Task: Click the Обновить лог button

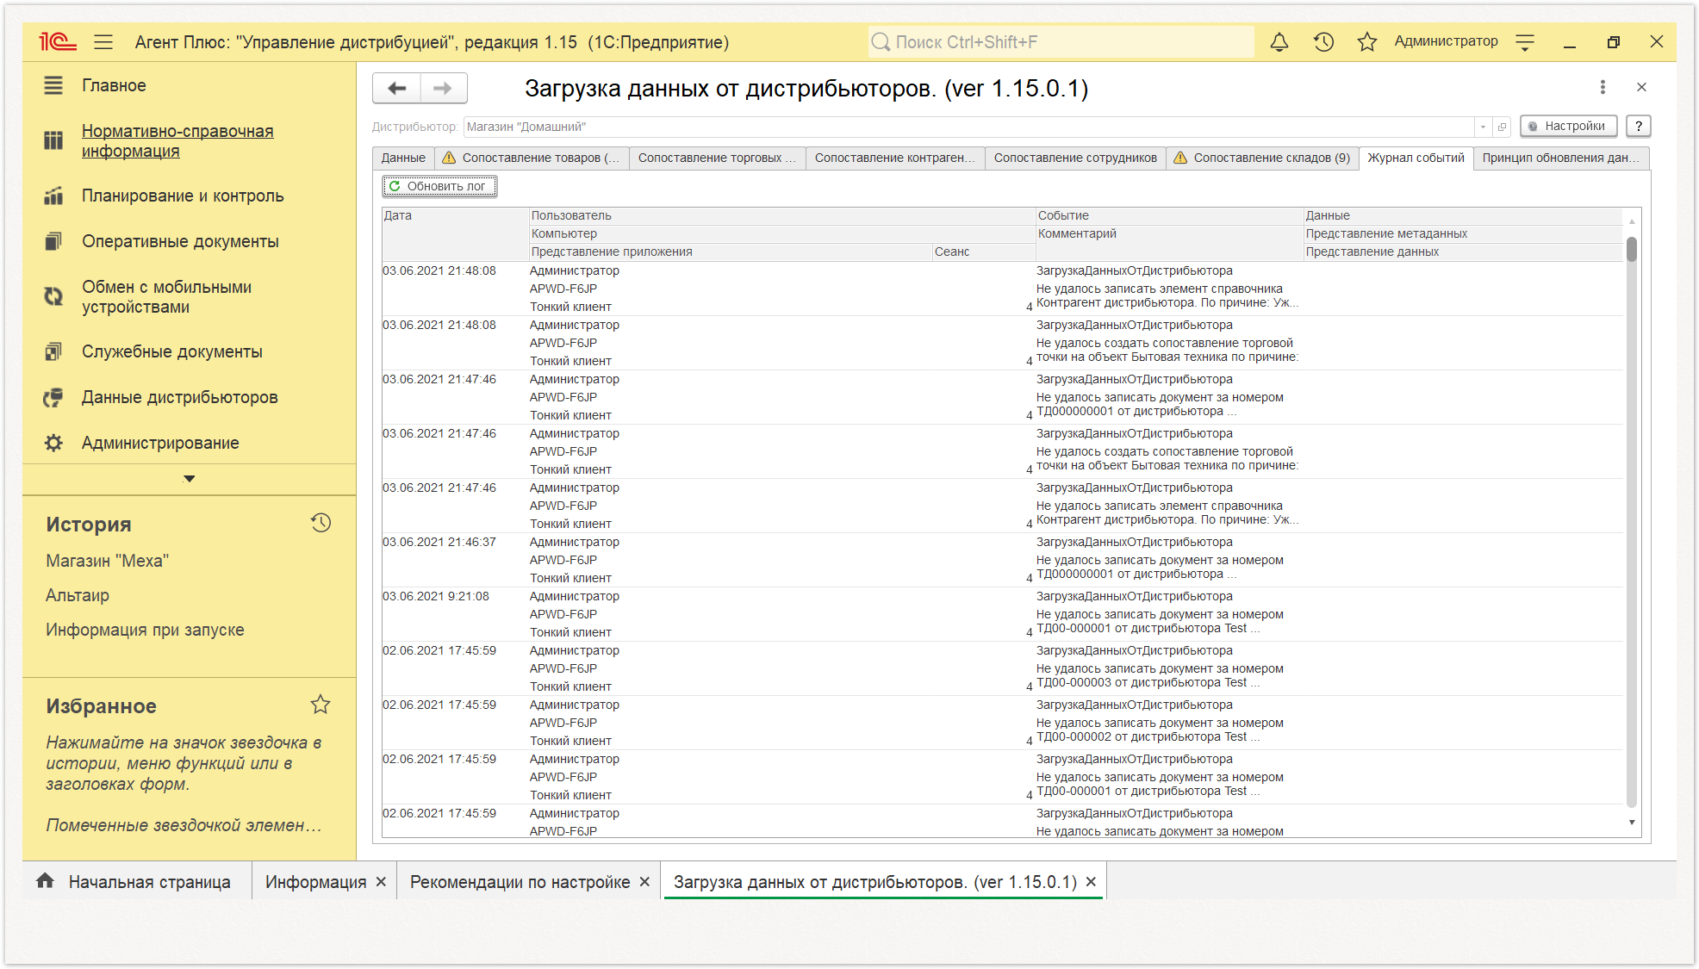Action: (439, 186)
